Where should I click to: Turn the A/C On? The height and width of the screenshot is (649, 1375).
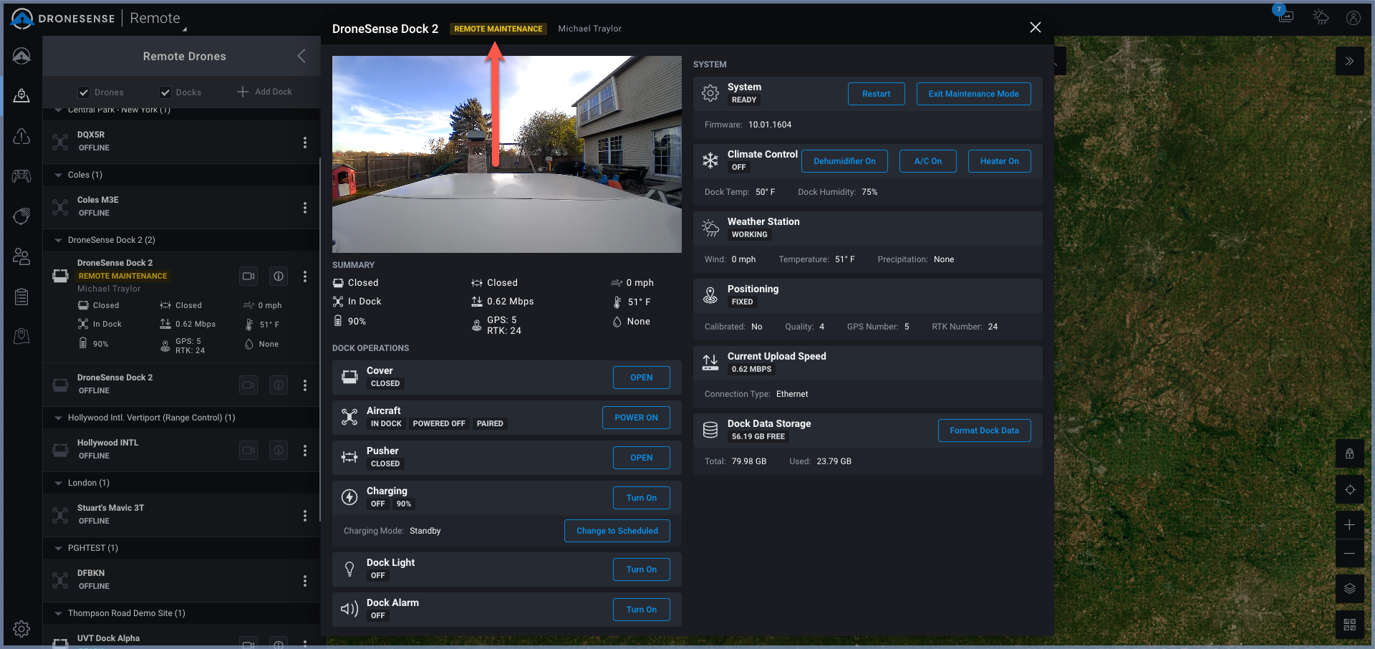point(928,161)
